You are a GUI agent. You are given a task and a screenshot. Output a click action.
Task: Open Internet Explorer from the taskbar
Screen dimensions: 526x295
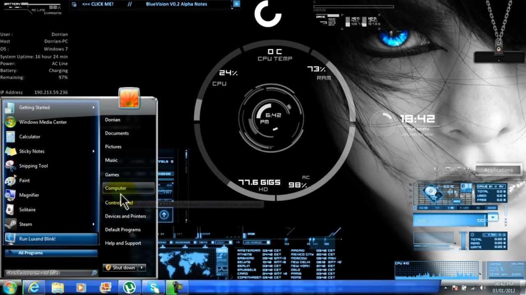(x=35, y=287)
